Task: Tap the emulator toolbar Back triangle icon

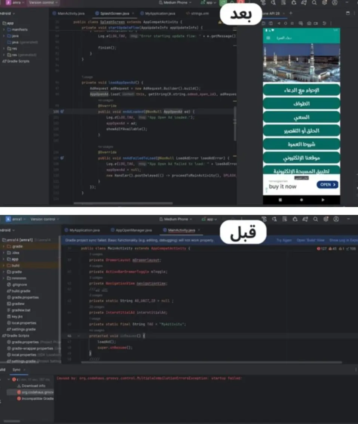Action: click(x=279, y=23)
